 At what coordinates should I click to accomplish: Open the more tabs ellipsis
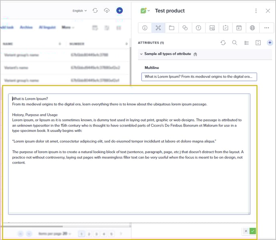pos(266,28)
